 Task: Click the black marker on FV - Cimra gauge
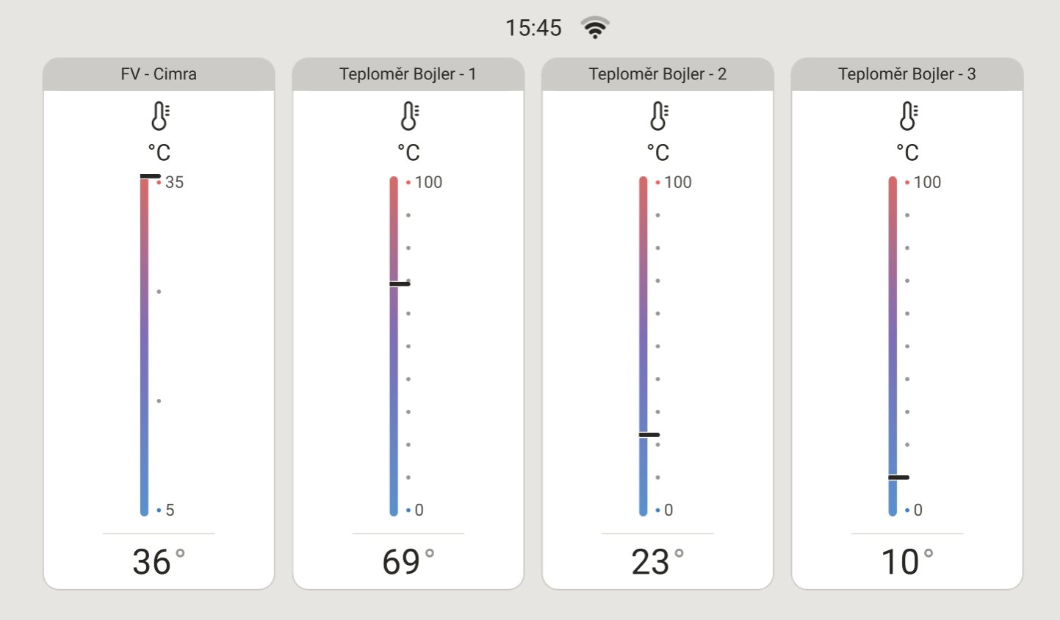150,176
